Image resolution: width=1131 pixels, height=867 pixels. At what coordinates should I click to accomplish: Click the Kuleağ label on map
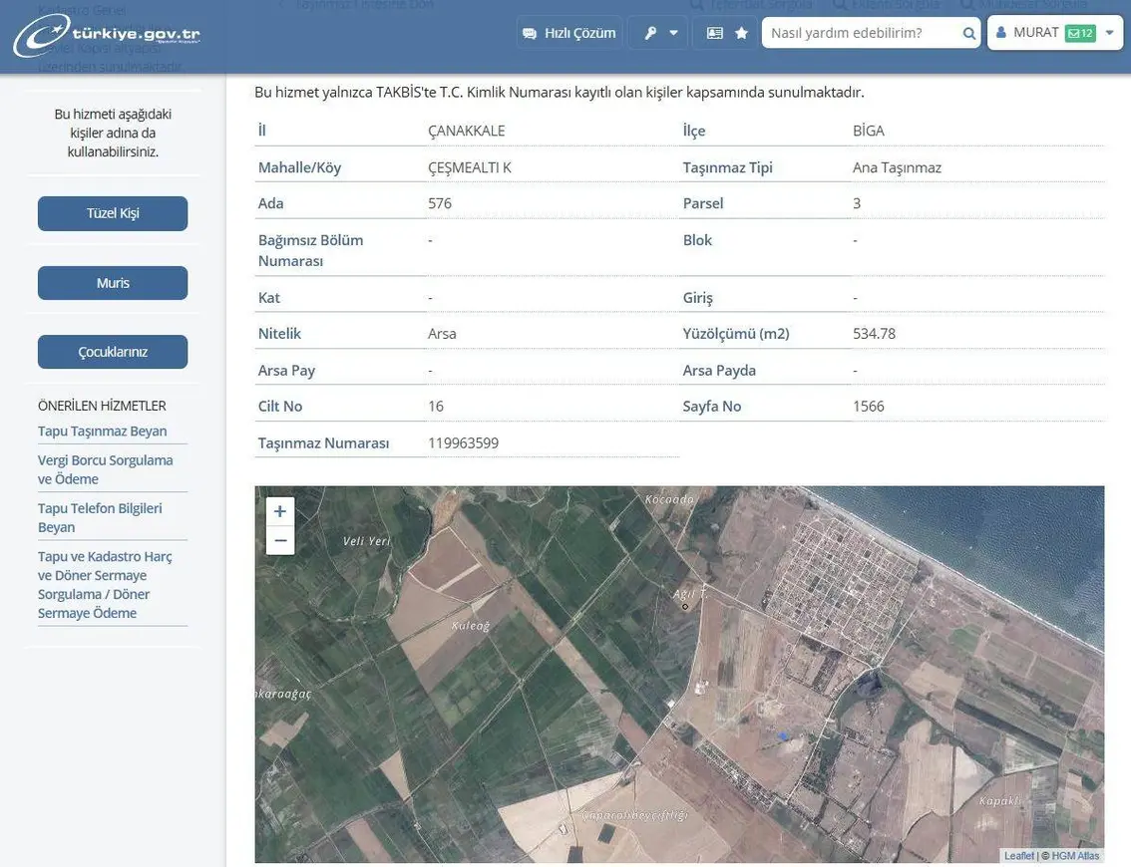coord(471,626)
